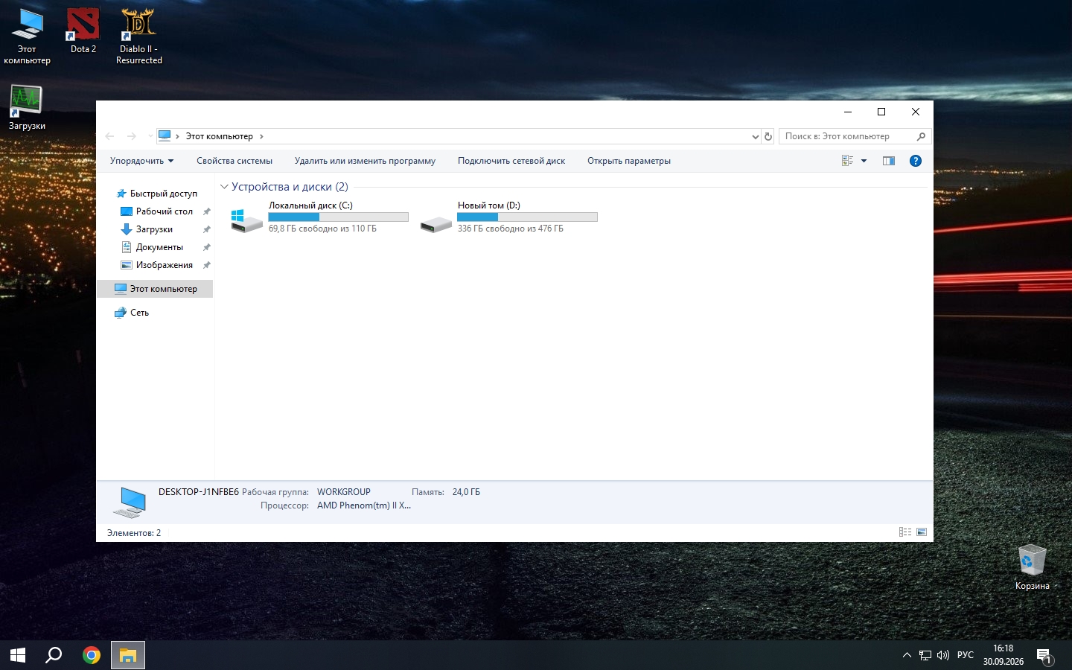
Task: Open view options dropdown arrow
Action: 864,161
